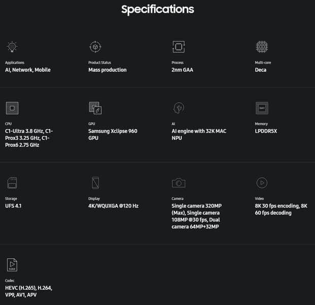
Task: Click the "UFS 4.1" storage value
Action: point(13,206)
